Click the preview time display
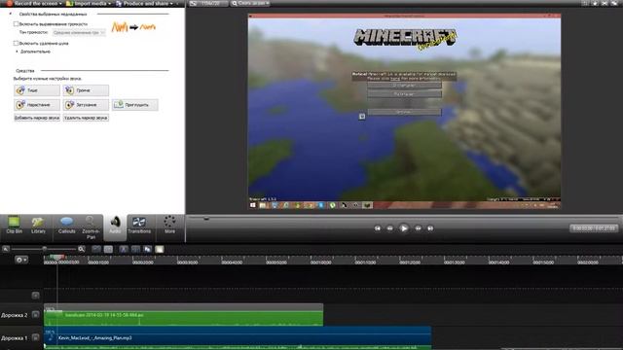Image resolution: width=623 pixels, height=350 pixels. [x=594, y=228]
